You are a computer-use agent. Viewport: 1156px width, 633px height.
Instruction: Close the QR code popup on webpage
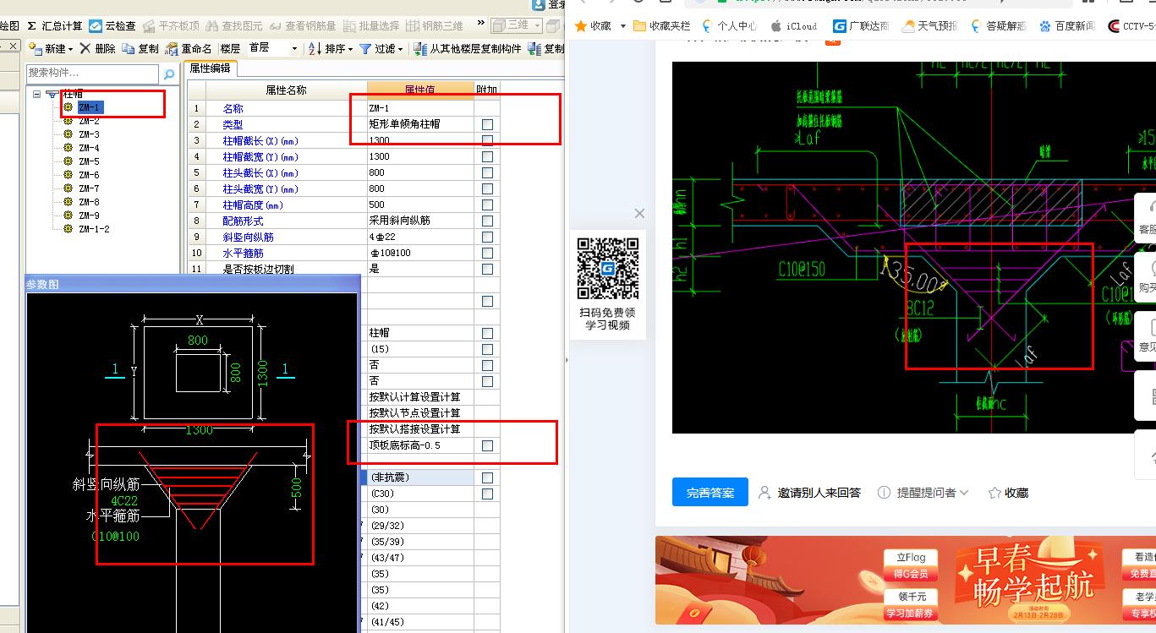point(639,214)
